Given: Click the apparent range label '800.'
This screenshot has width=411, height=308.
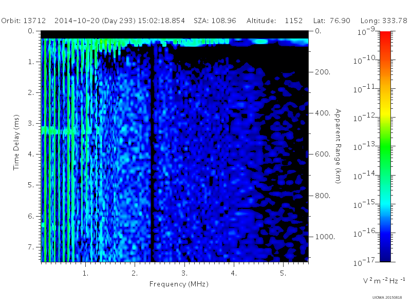Looking at the screenshot, I should 323,196.
